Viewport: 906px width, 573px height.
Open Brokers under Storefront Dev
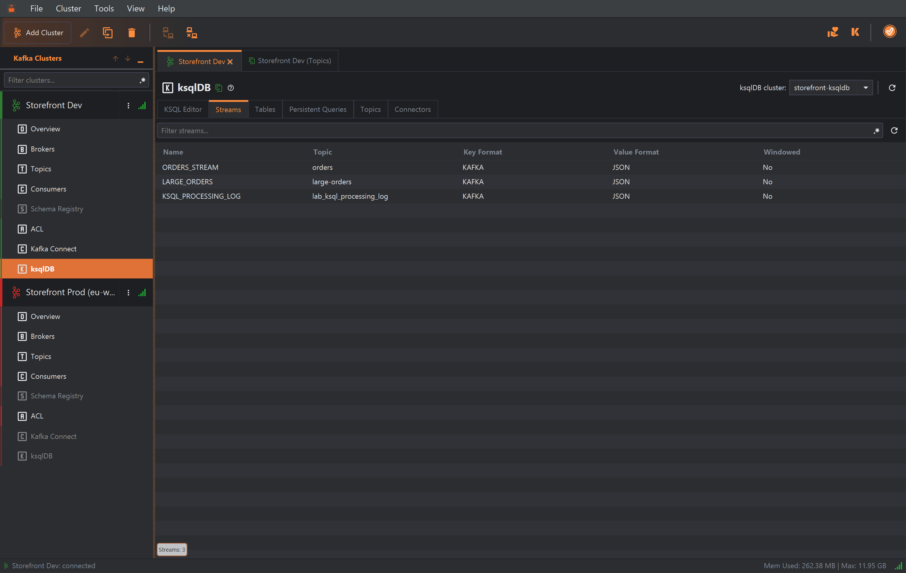tap(77, 149)
